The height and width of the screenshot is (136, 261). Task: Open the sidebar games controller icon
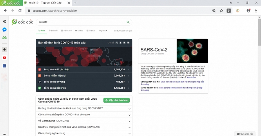(4, 37)
